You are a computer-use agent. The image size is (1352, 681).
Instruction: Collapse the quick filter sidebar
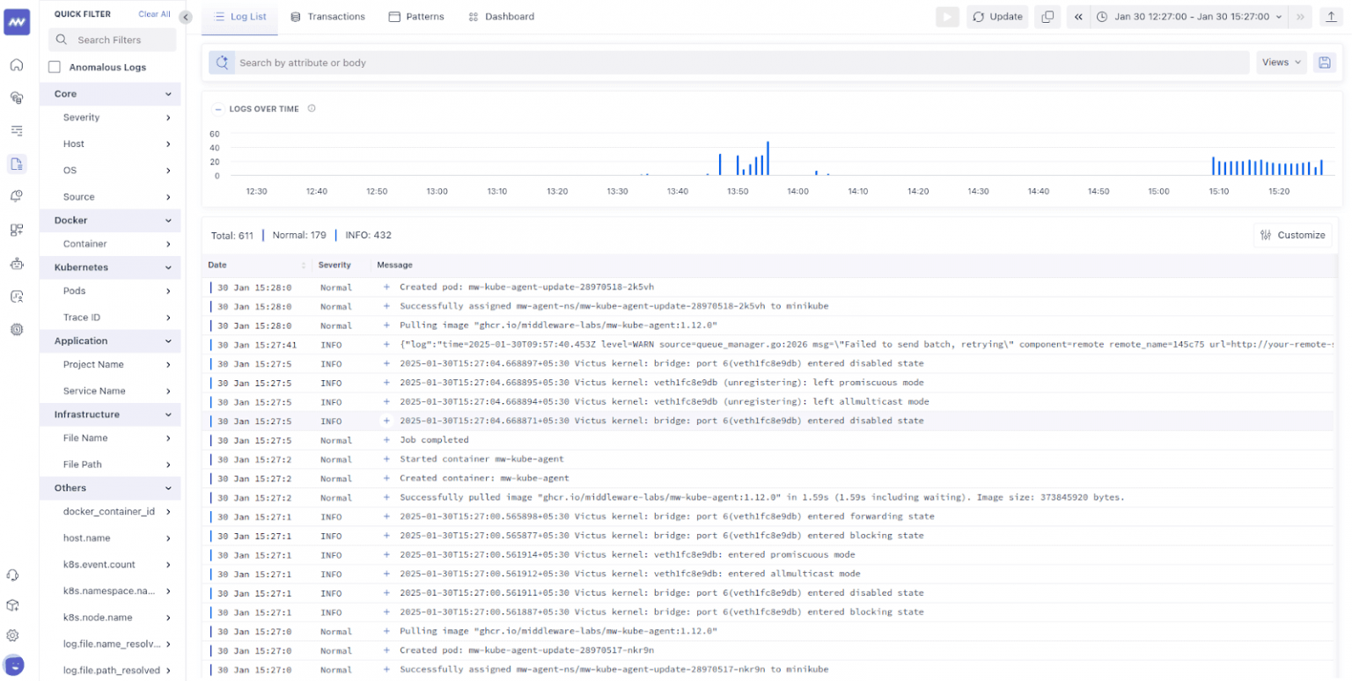tap(185, 16)
